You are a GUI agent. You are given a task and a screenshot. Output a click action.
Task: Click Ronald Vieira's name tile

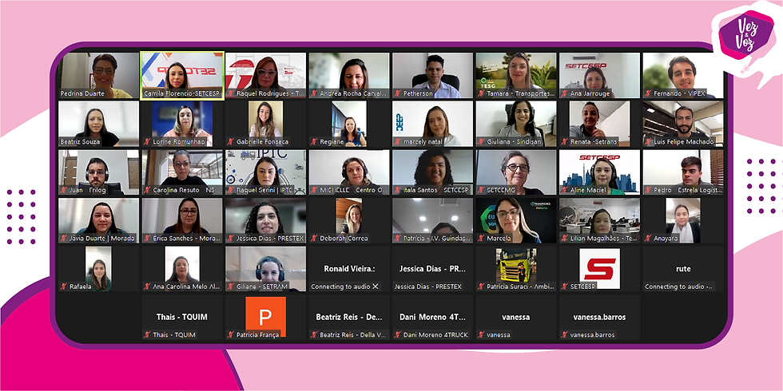349,268
